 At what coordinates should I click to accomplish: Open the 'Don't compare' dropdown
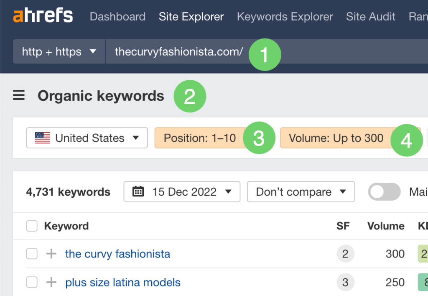click(301, 191)
